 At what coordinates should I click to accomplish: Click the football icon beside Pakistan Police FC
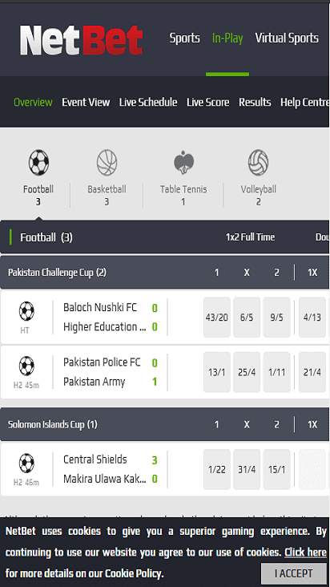(26, 366)
